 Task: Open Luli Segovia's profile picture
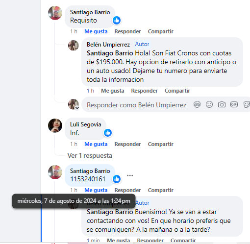click(55, 125)
